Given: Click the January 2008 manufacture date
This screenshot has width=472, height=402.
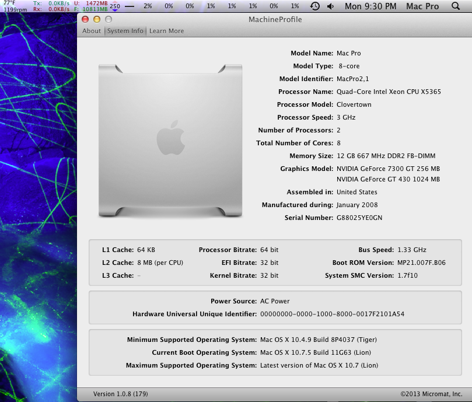Looking at the screenshot, I should (357, 205).
